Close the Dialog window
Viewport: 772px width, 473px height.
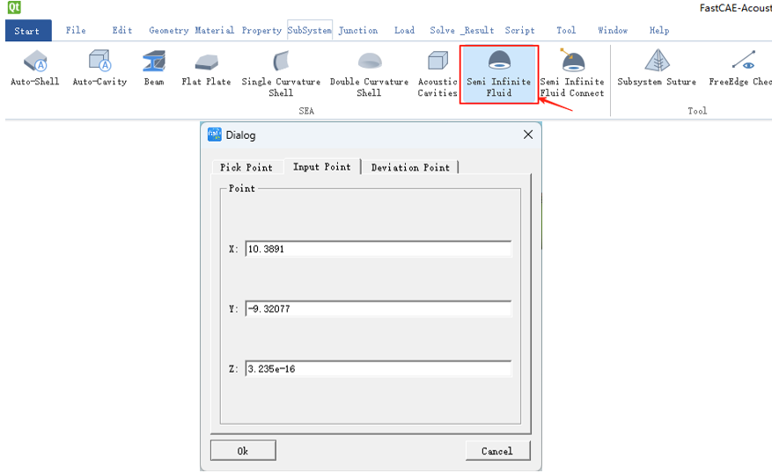coord(528,135)
